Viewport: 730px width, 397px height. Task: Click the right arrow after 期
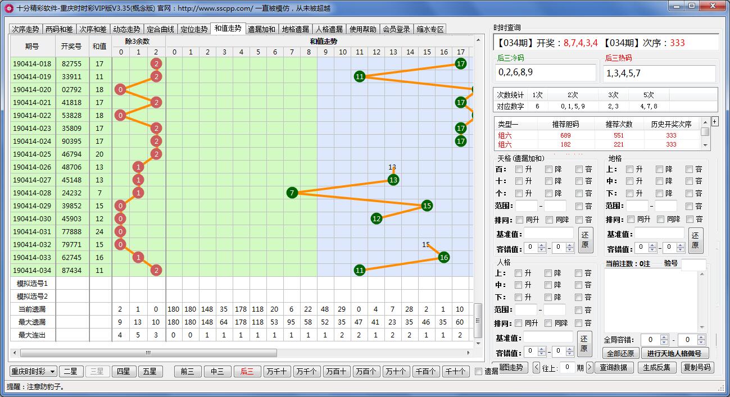(x=590, y=368)
